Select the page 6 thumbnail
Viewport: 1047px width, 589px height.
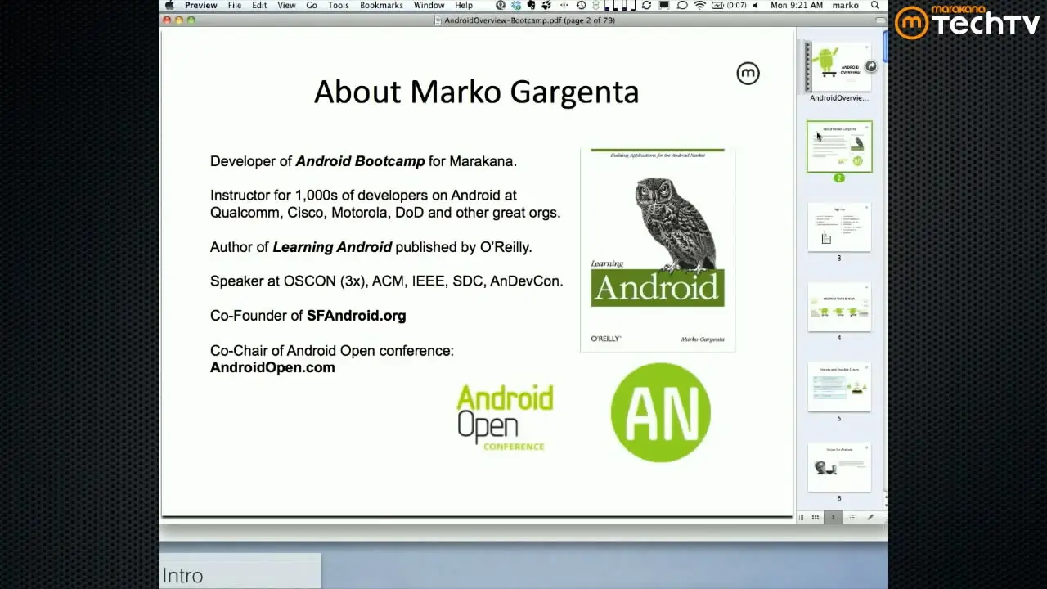coord(839,468)
